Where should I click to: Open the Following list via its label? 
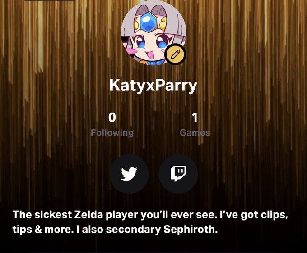point(112,133)
